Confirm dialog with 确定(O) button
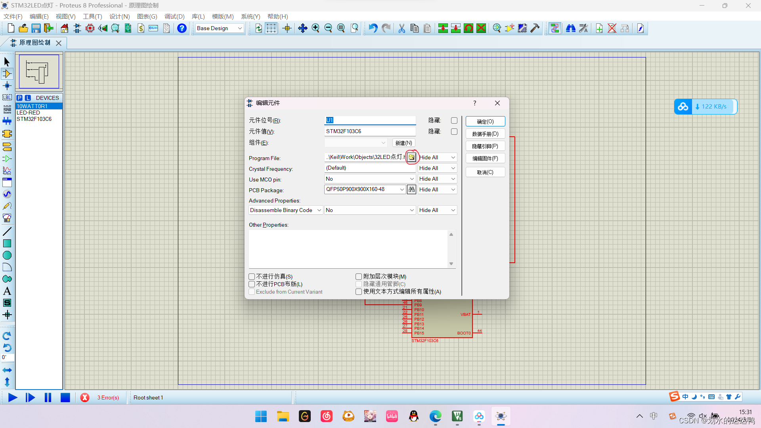Viewport: 761px width, 428px height. pos(486,121)
